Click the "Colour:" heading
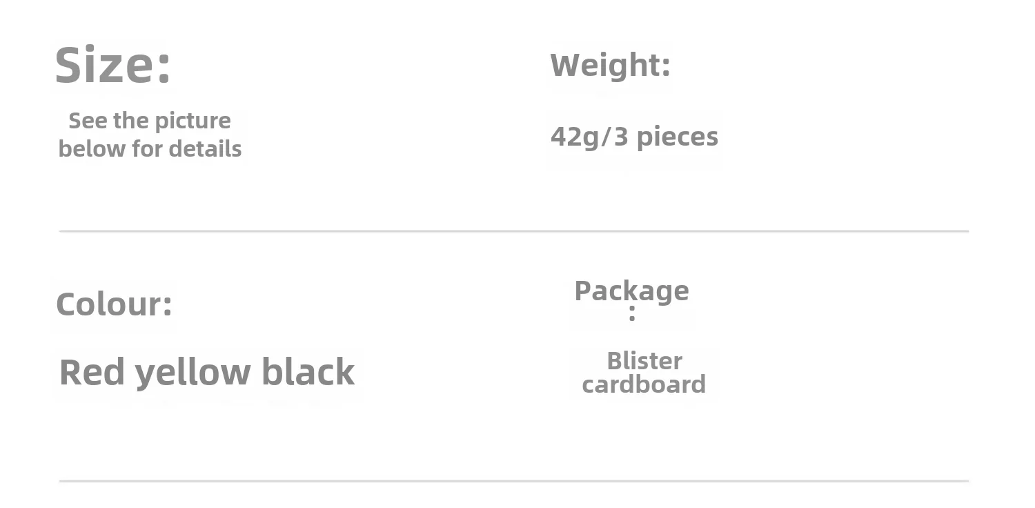The image size is (1035, 508). [114, 304]
